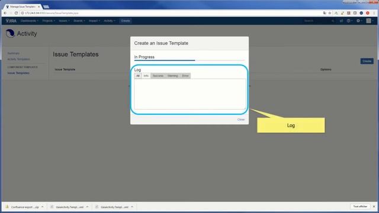This screenshot has width=379, height=213.
Task: Click the red circular extension icon
Action: click(368, 13)
